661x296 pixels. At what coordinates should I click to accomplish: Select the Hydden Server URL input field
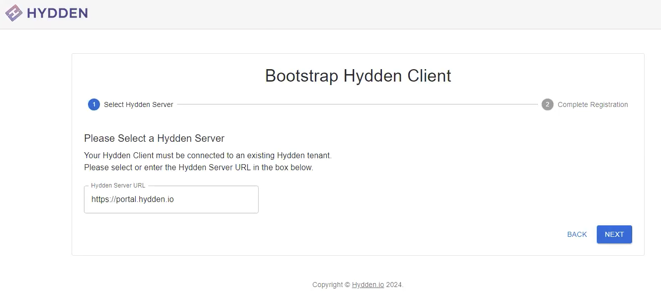click(x=171, y=199)
